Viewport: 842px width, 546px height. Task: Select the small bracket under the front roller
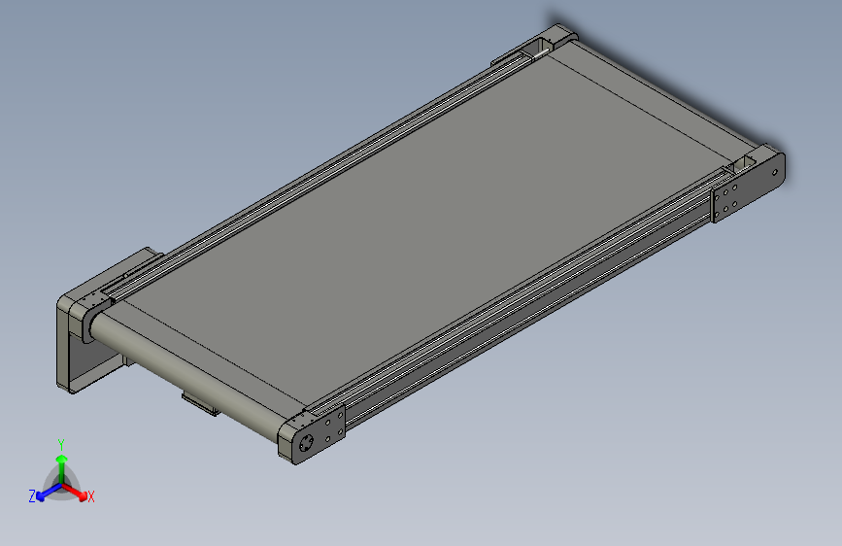tap(201, 404)
